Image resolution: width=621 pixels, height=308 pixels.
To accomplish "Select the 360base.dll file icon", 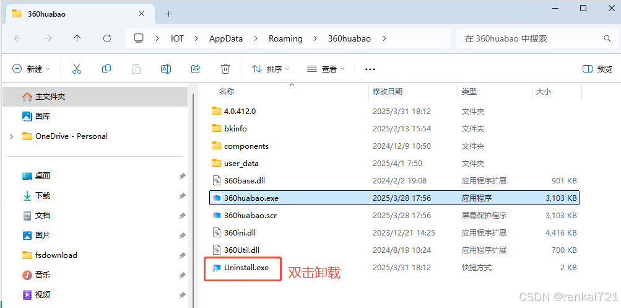I will [216, 181].
